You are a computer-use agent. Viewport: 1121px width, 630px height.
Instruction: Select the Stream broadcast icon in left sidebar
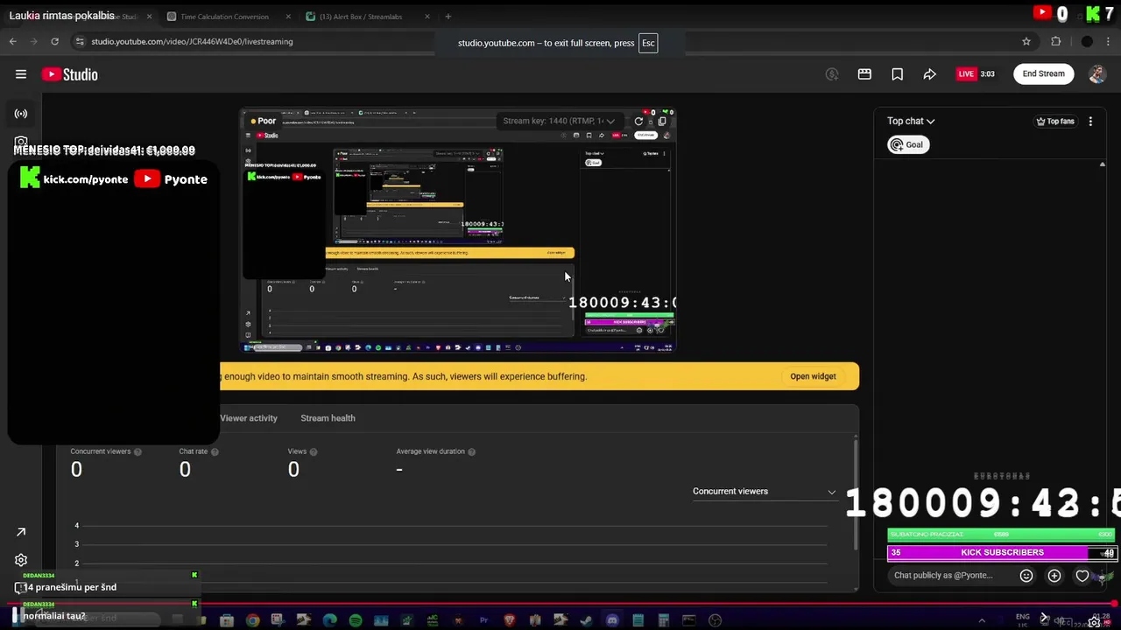21,114
